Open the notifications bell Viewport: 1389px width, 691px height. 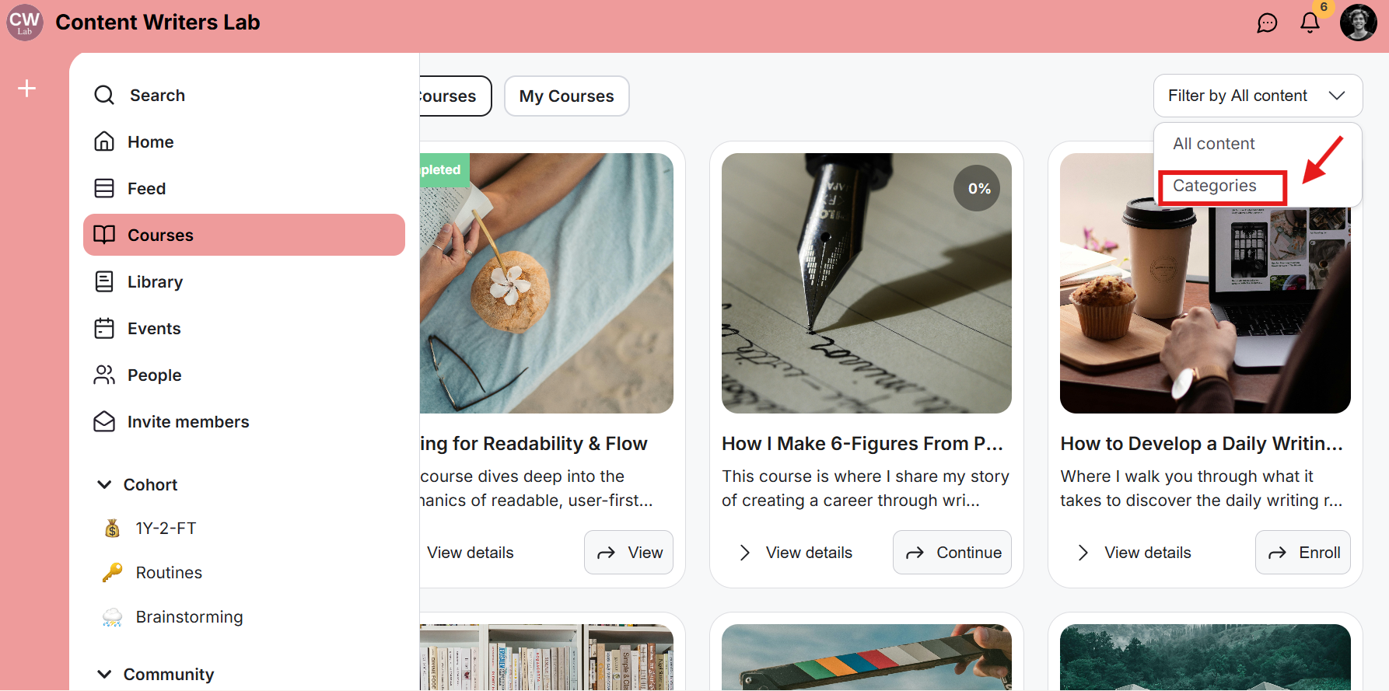[1310, 23]
